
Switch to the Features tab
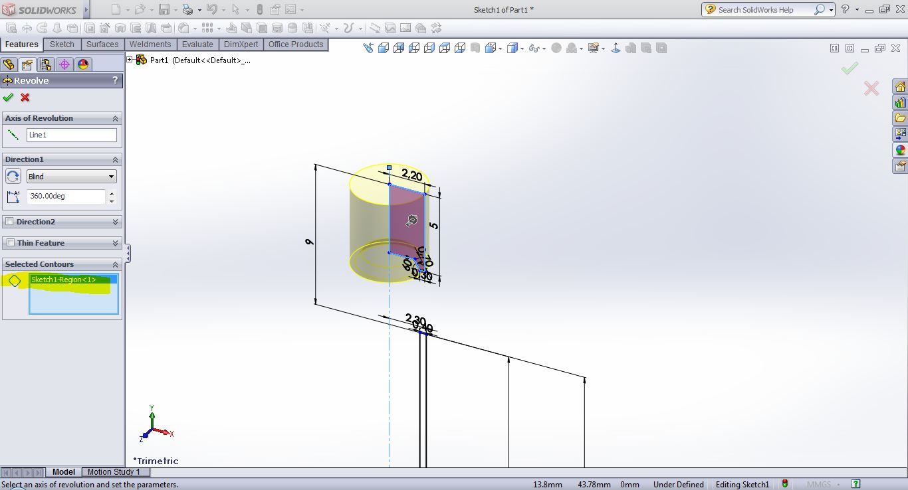pos(22,44)
